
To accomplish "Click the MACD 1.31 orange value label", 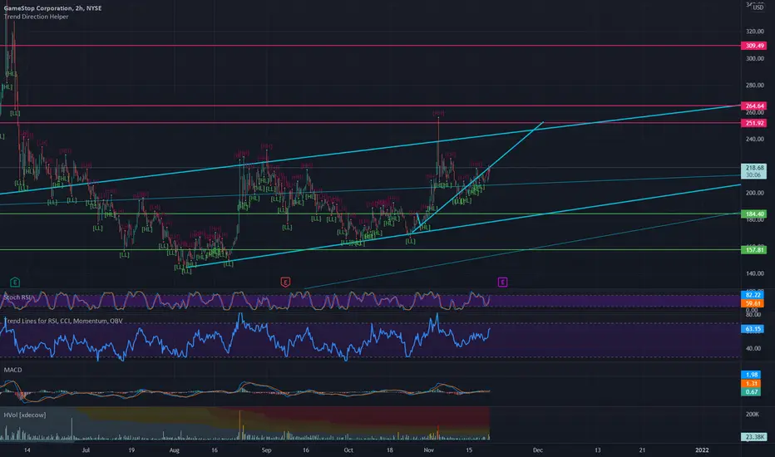I will 752,383.
